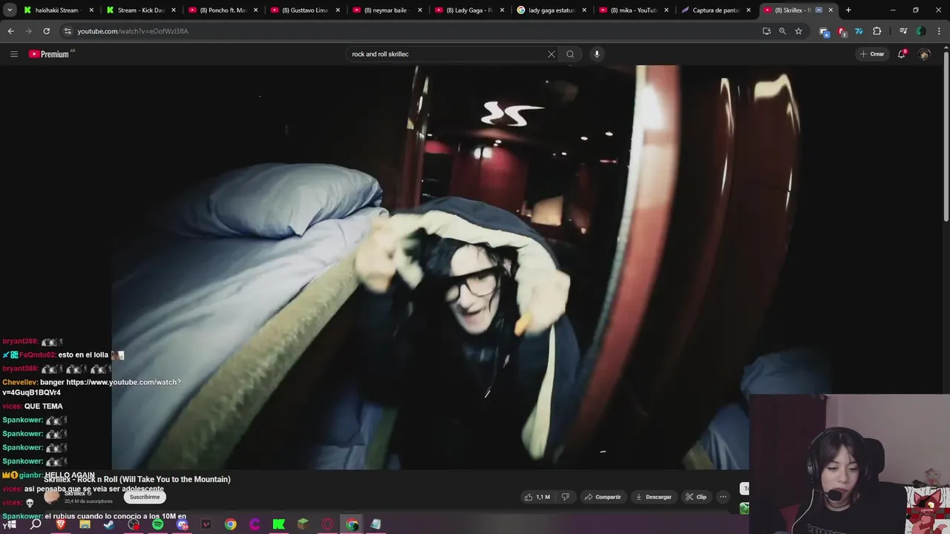Open the tab search dropdown arrow

[10, 10]
